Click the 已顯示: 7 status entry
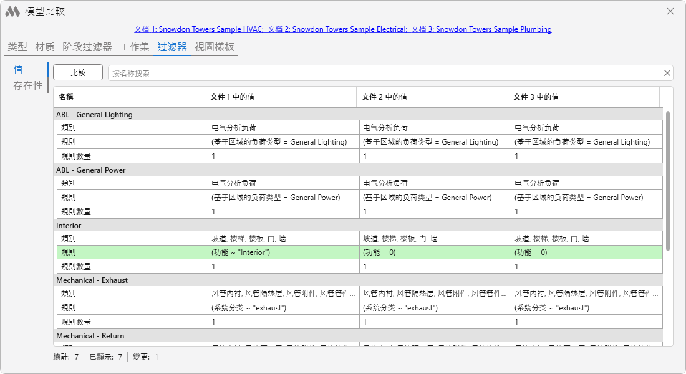This screenshot has height=374, width=686. (x=106, y=357)
